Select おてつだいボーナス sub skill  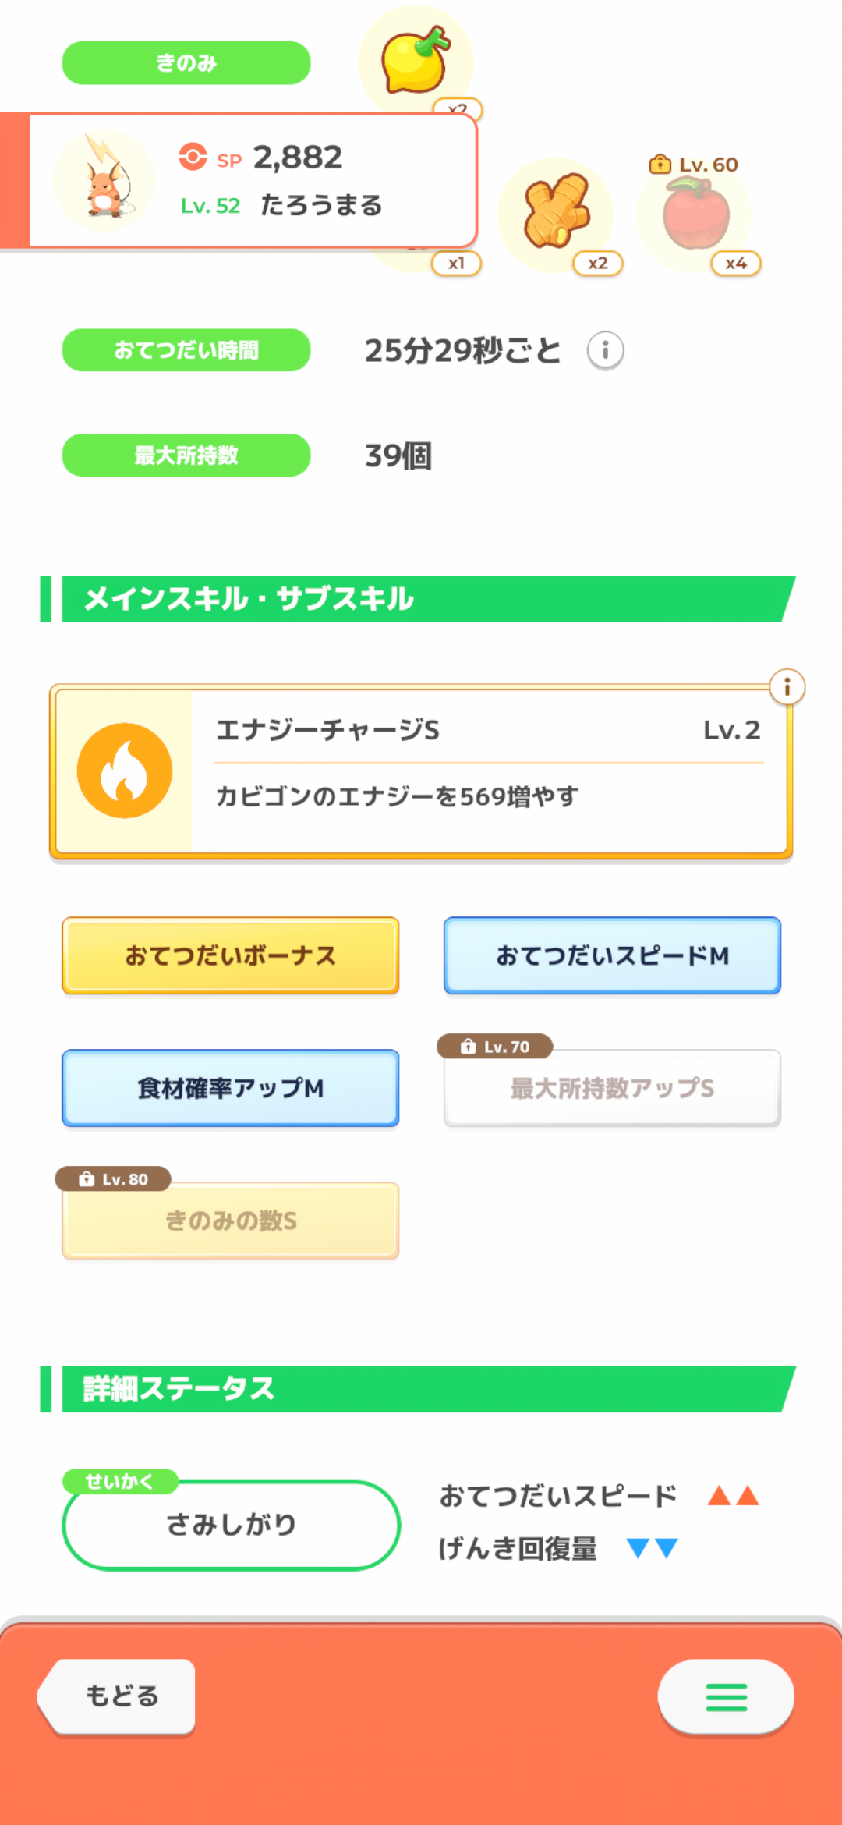[x=231, y=955]
